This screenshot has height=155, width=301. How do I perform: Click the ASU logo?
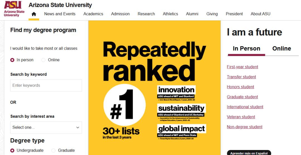point(14,9)
